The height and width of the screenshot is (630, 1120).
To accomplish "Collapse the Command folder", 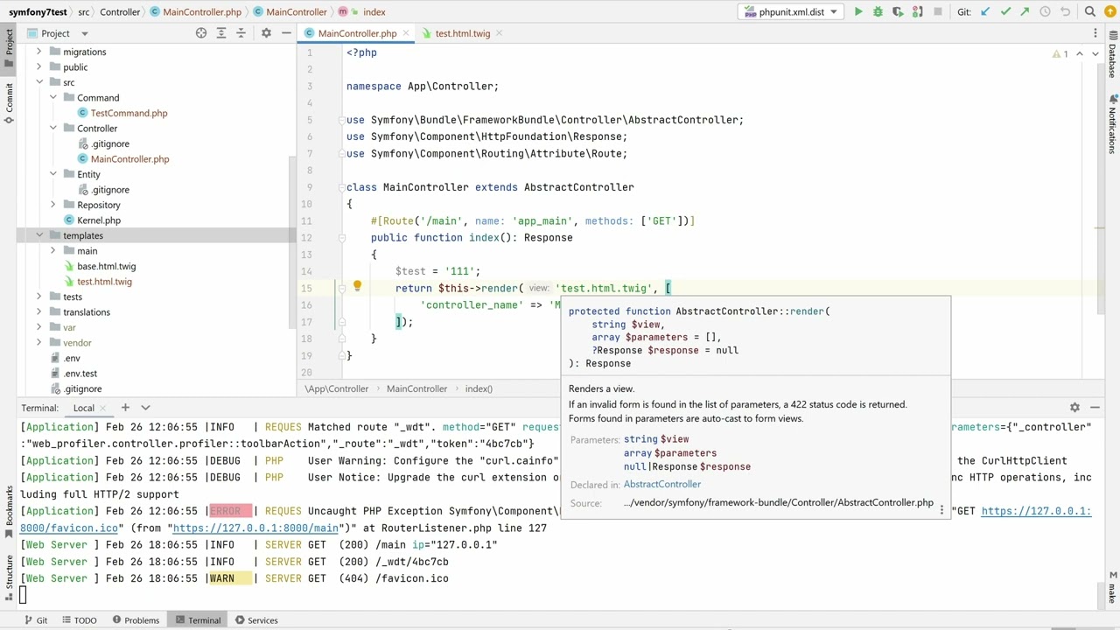I will (53, 98).
